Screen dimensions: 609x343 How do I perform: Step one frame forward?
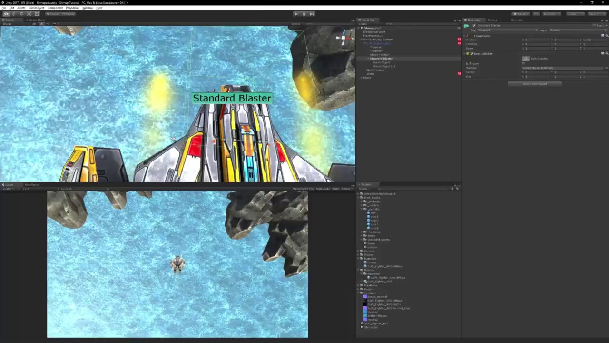312,14
